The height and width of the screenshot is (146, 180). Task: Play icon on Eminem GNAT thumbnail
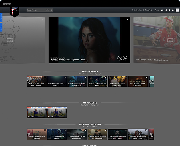(x=106, y=130)
